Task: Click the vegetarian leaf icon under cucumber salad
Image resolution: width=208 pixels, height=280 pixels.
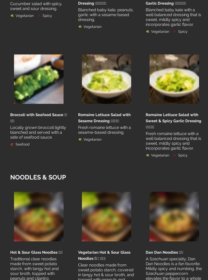Action: [x=12, y=16]
